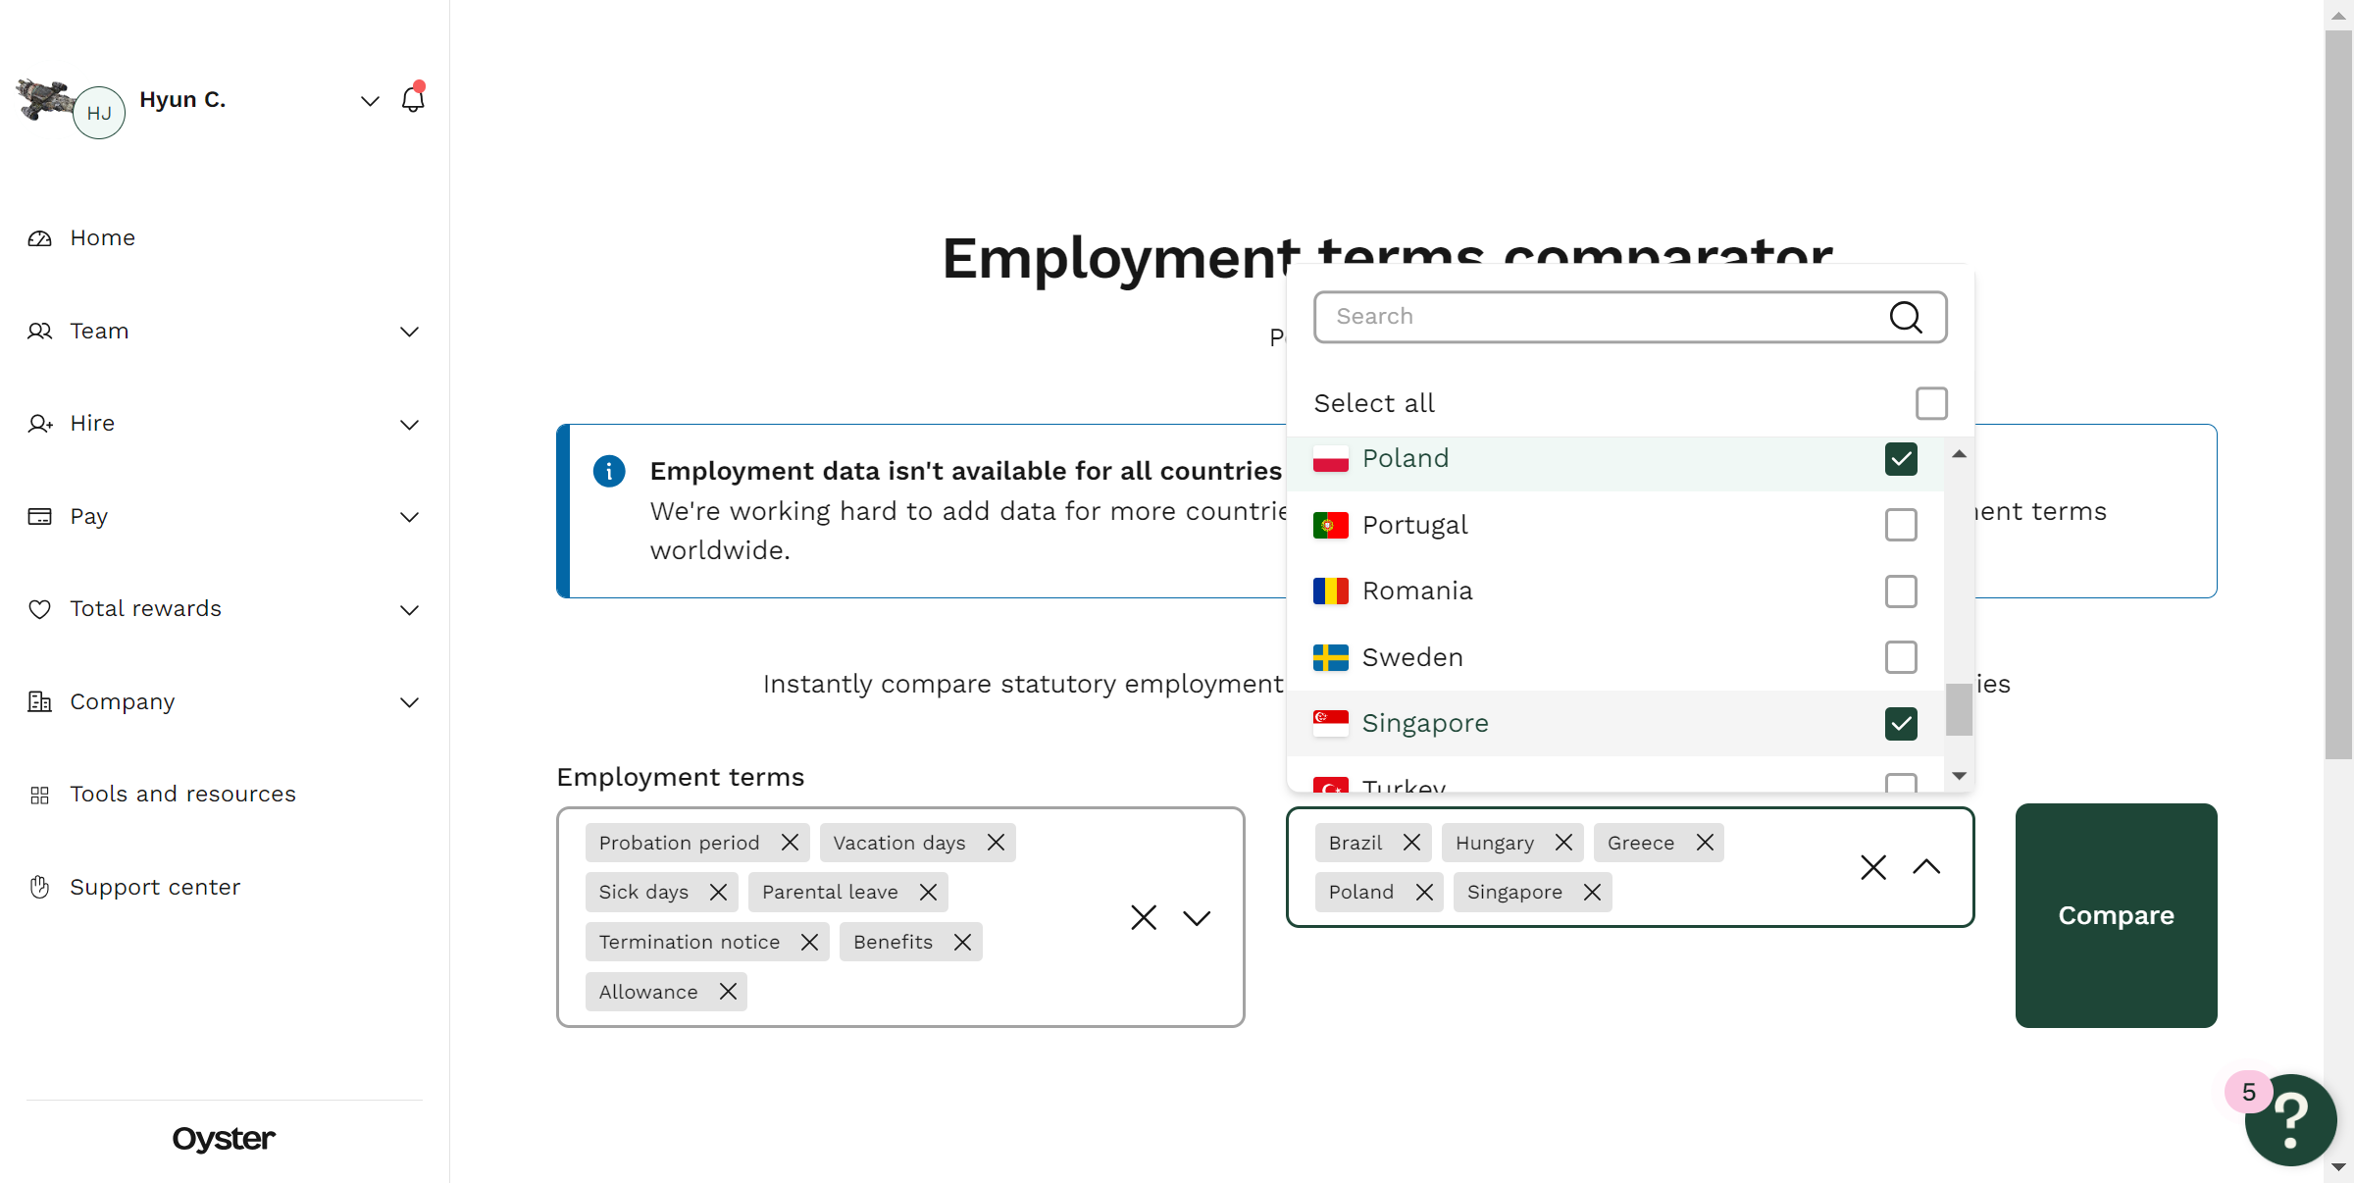Viewport: 2354px width, 1183px height.
Task: Click the Compare button
Action: 2118,916
